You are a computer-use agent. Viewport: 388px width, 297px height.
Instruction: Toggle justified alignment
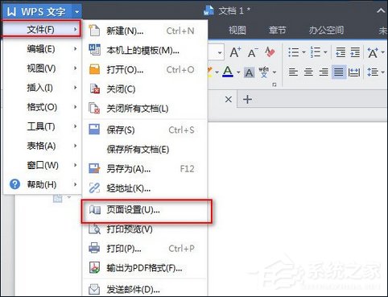point(339,72)
